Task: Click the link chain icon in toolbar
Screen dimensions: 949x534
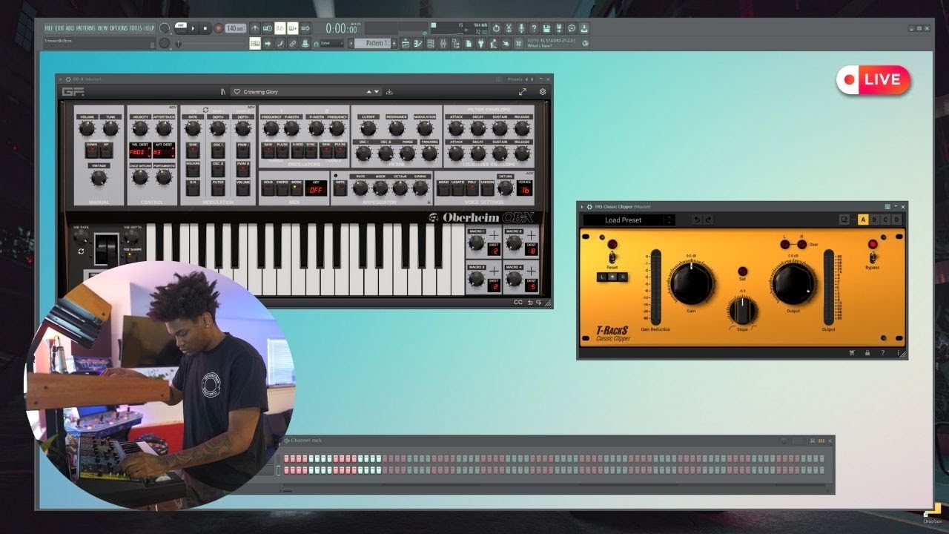Action: pos(293,43)
